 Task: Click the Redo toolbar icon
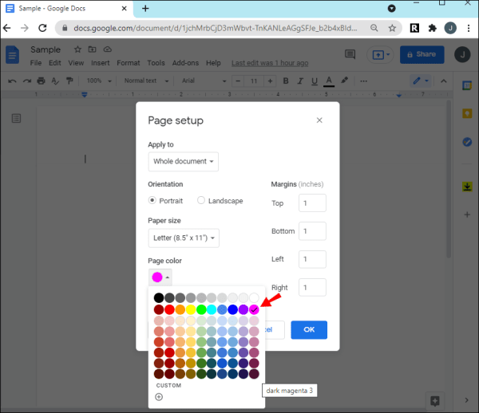coord(27,81)
